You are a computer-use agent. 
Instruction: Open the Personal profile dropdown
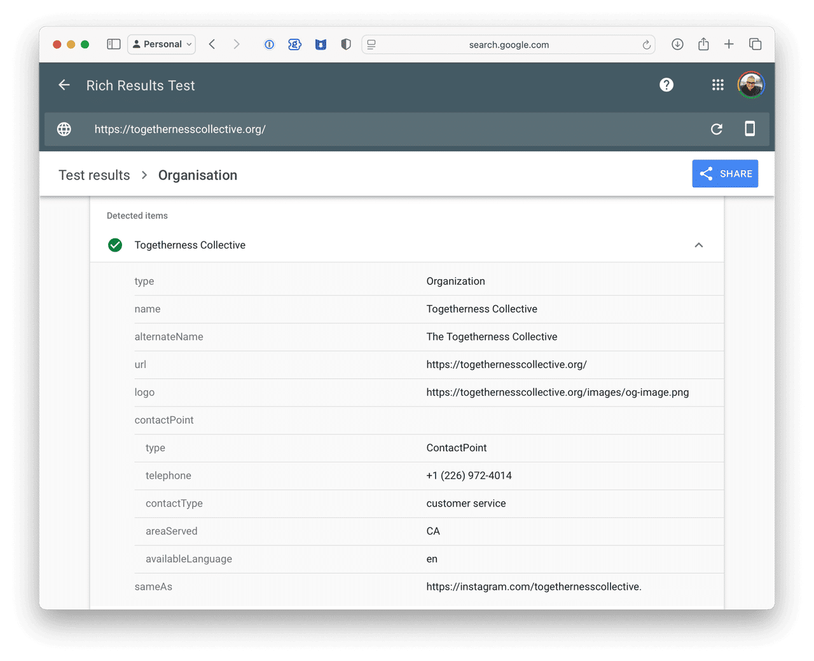(162, 44)
